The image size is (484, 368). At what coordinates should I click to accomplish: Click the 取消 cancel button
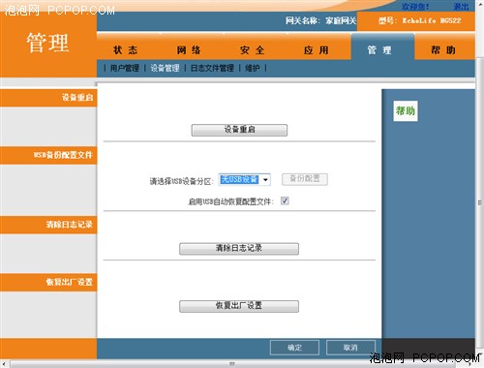tap(350, 348)
